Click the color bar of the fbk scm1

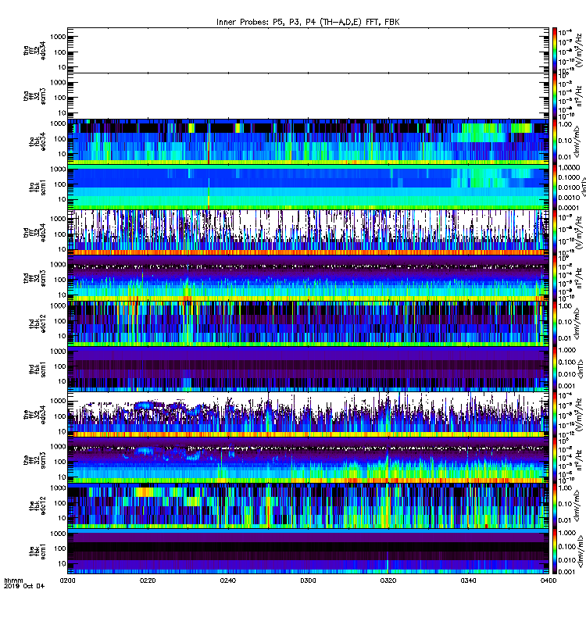tap(555, 552)
